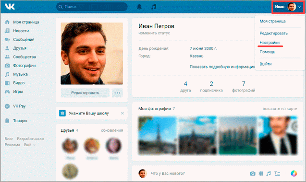
Task: Dismiss the Укажите Вашу школу prompt
Action: point(122,114)
